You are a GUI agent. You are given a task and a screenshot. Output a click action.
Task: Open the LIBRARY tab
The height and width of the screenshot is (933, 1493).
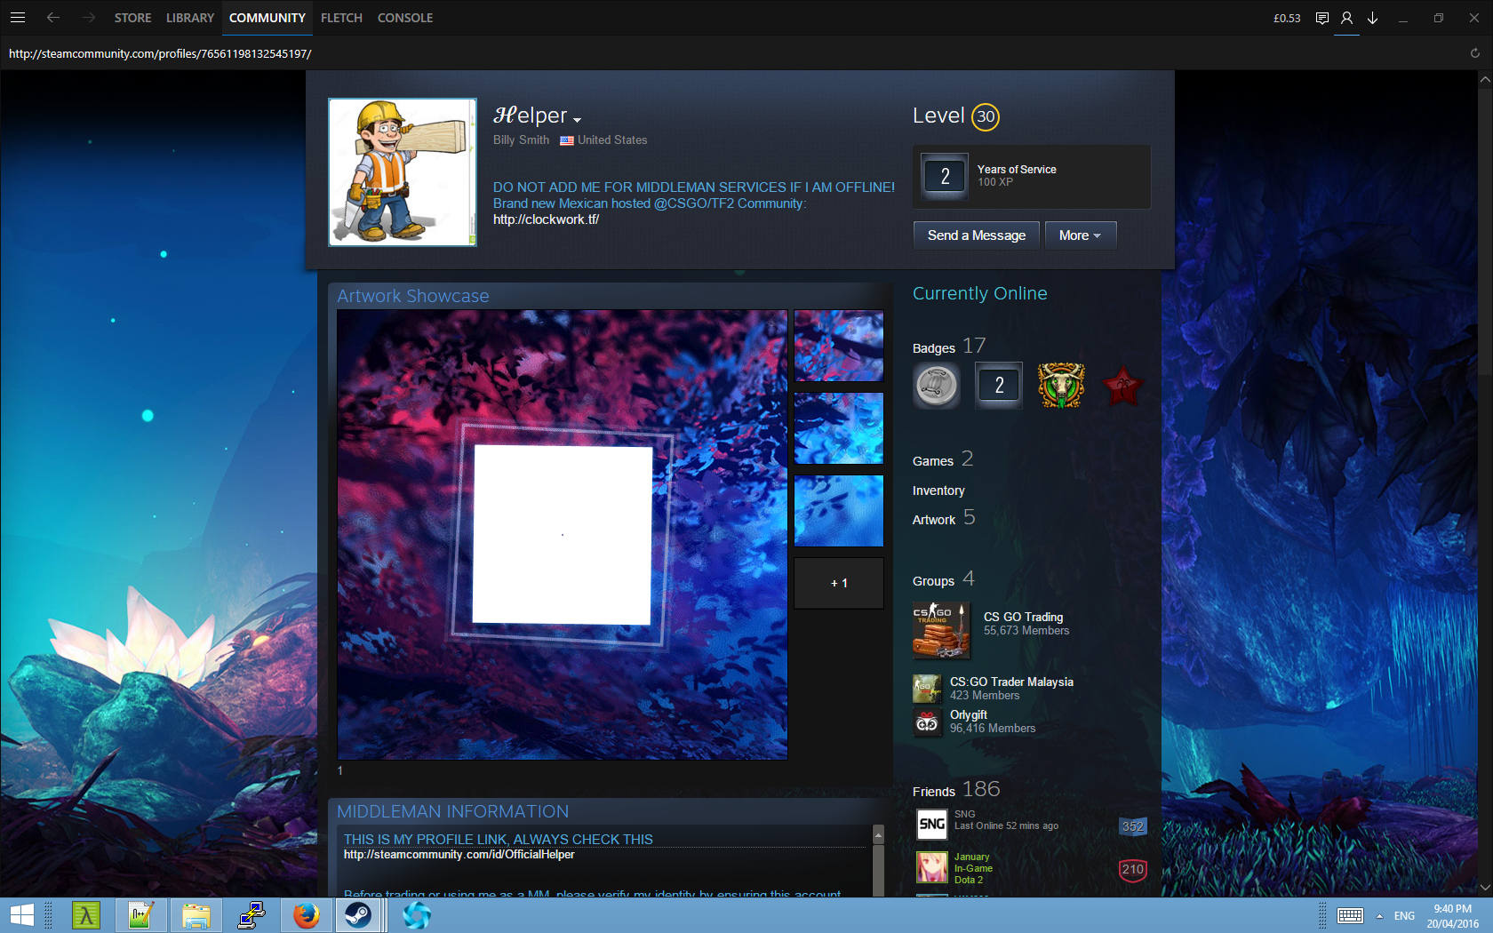pyautogui.click(x=189, y=18)
